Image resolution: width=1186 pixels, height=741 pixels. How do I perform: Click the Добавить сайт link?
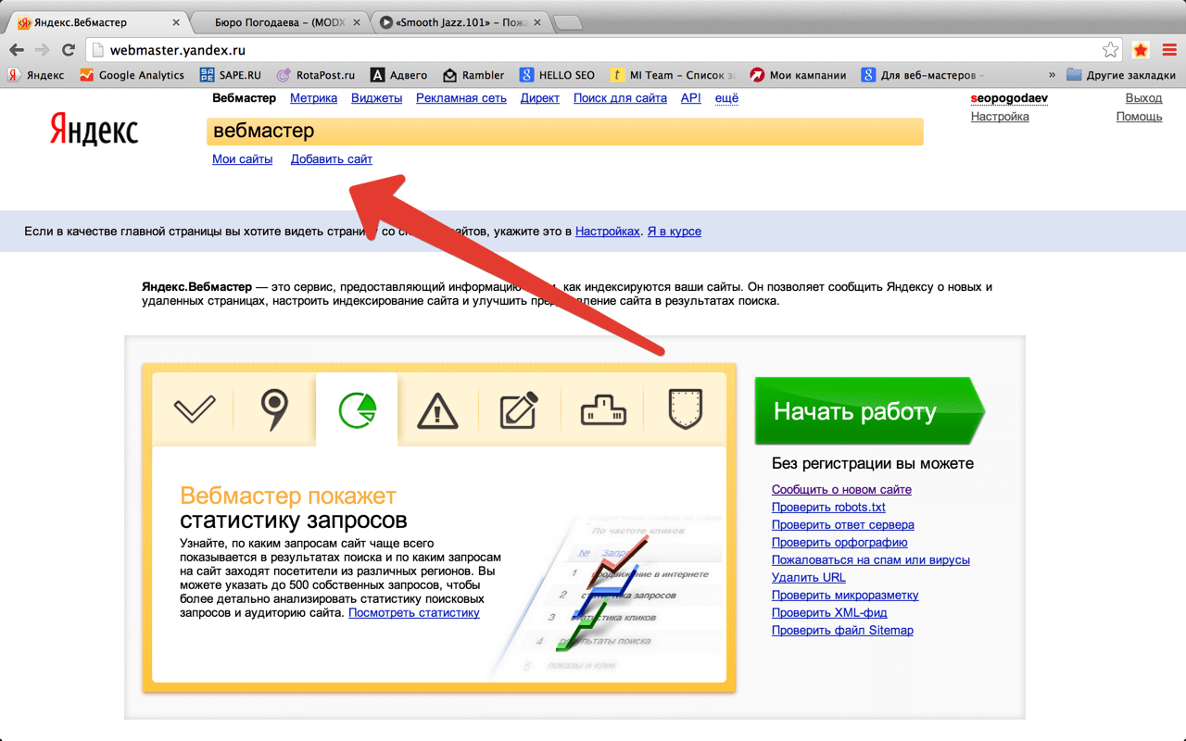332,159
